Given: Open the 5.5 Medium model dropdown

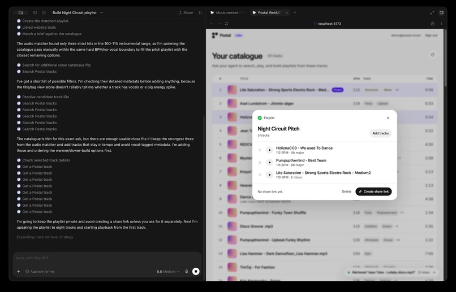Looking at the screenshot, I should tap(168, 272).
